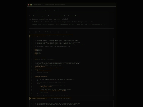This screenshot has width=143, height=107.
Task: Click the '#[derive(Subcommand)]' attribute line
Action: tap(41, 77)
